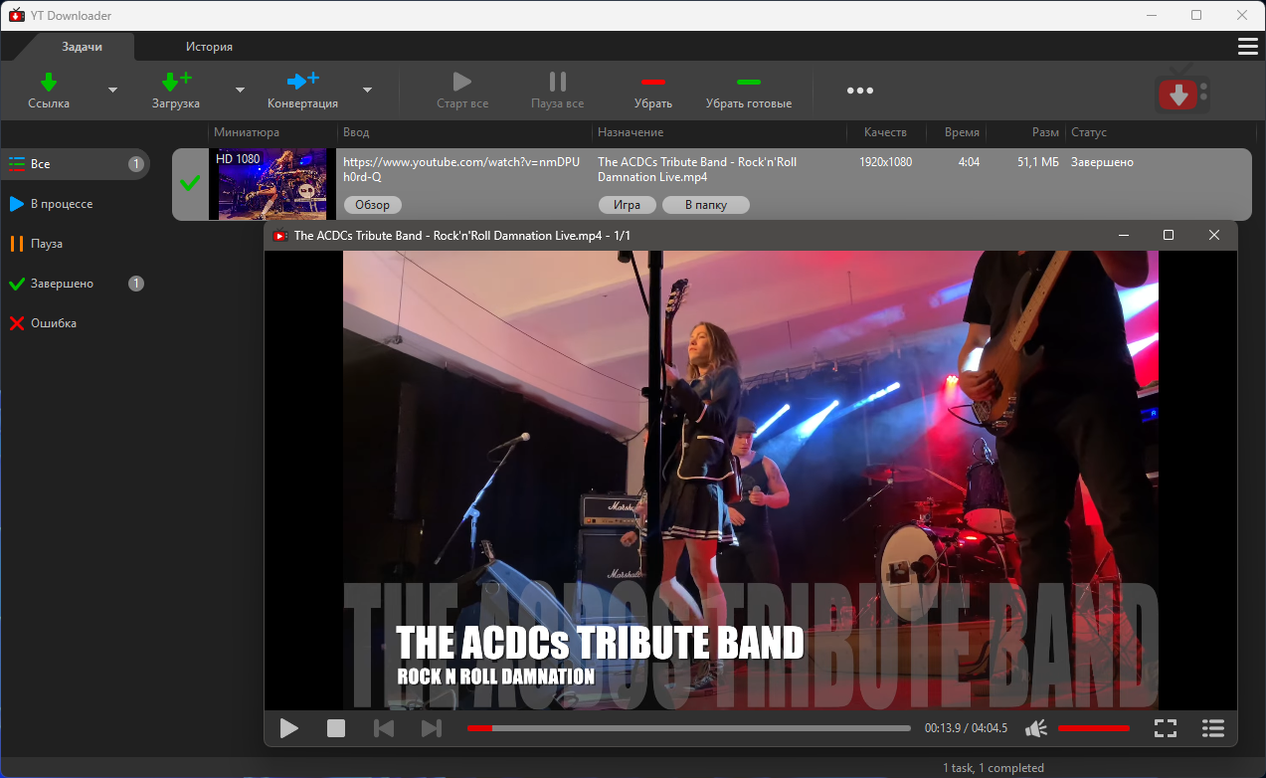Click the Время column header
Viewport: 1266px width, 778px height.
(962, 132)
